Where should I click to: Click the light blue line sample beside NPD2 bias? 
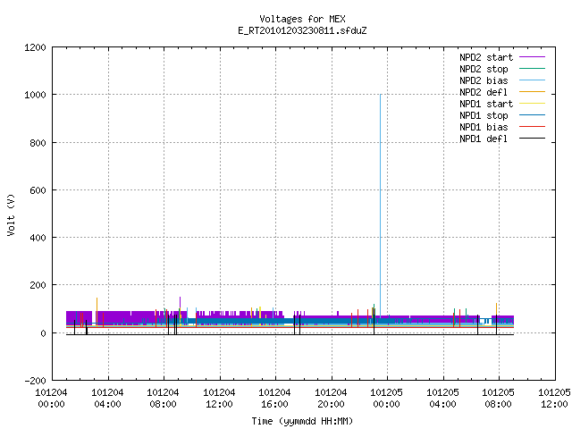tap(532, 80)
